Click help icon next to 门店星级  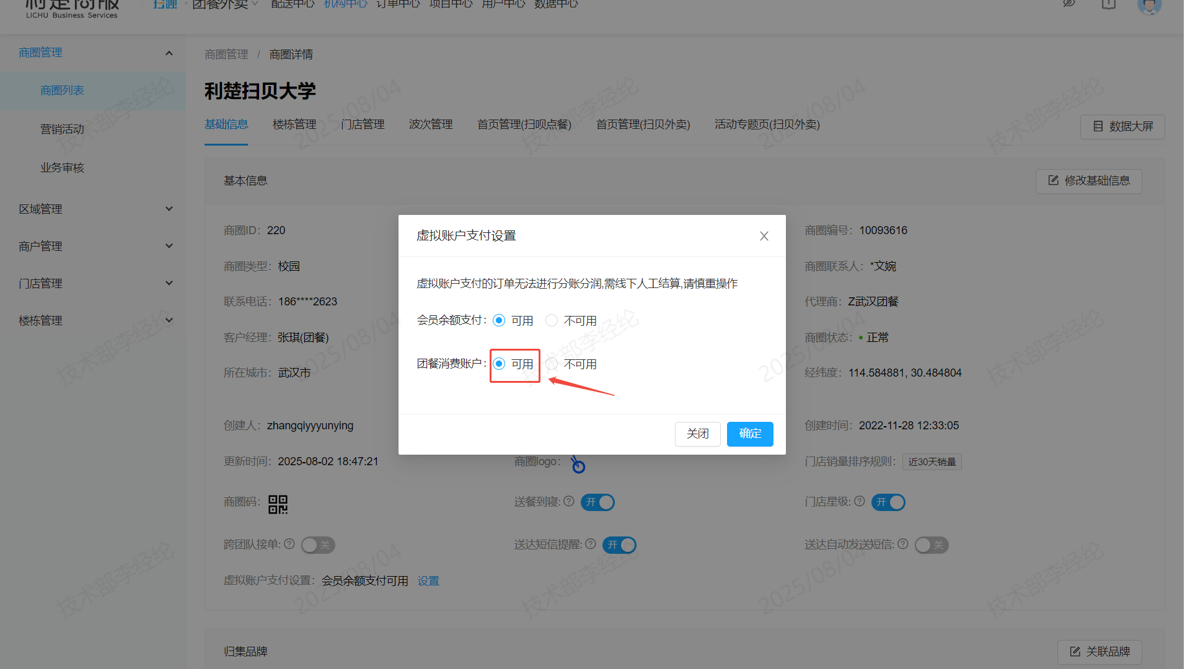pos(859,501)
